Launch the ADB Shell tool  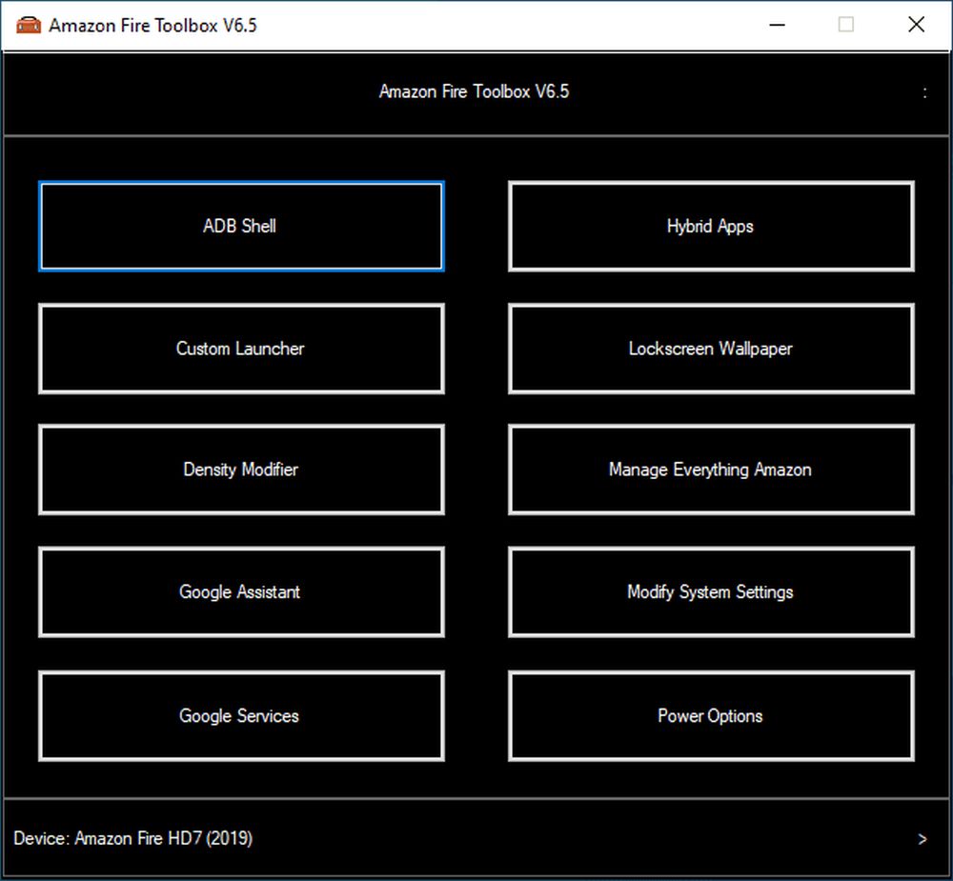(241, 227)
